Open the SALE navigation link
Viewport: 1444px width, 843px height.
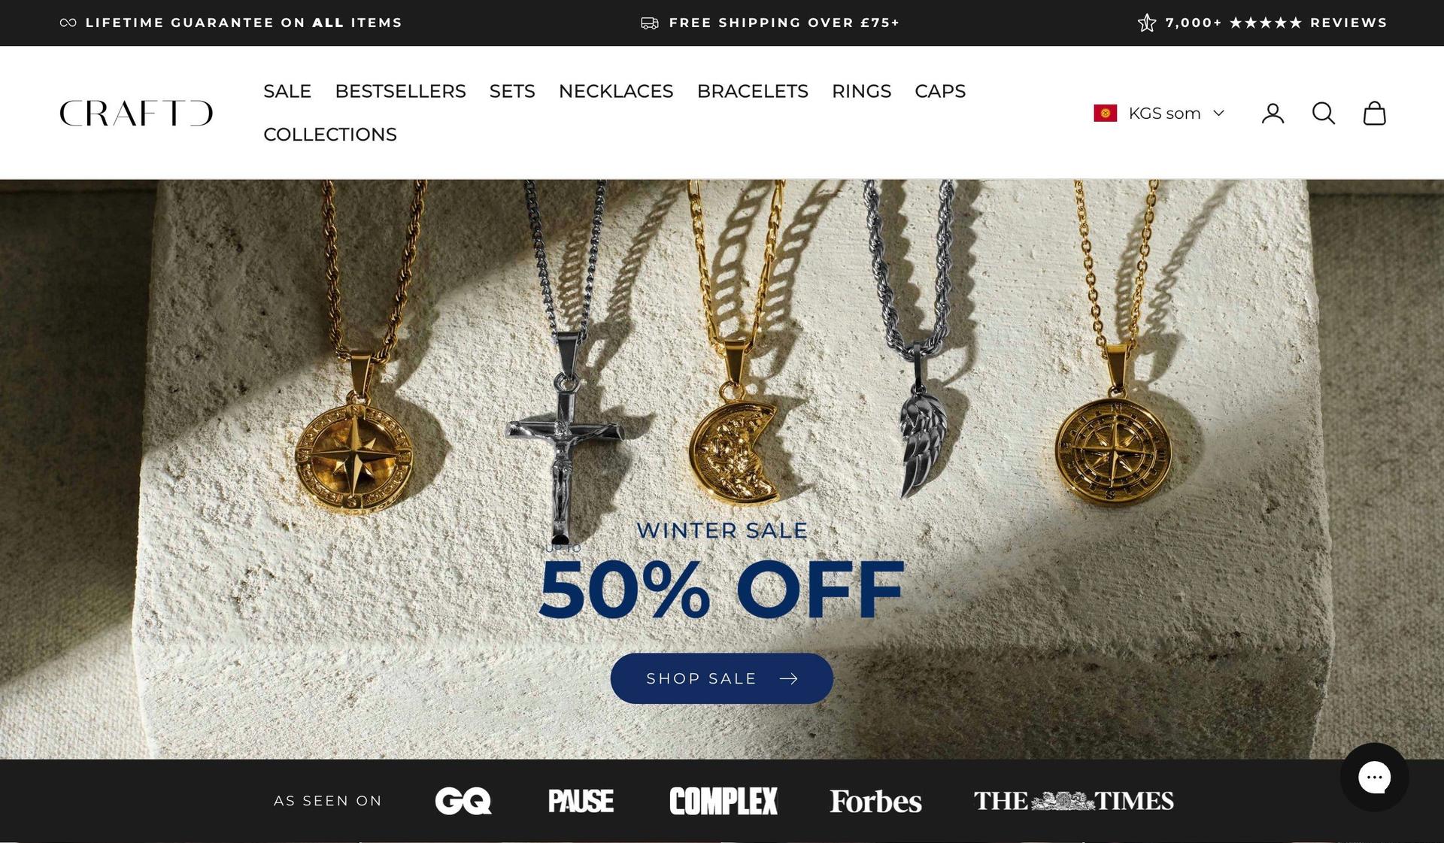287,91
